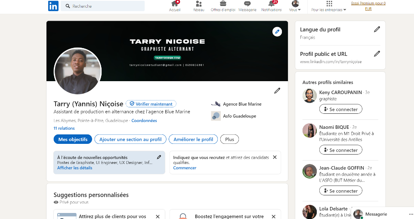
Task: Edit Langue du profil pencil
Action: click(377, 29)
